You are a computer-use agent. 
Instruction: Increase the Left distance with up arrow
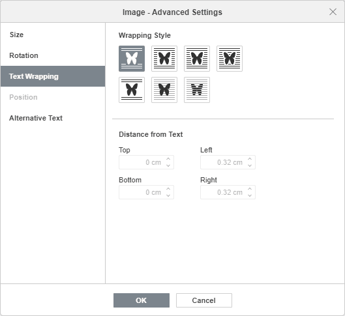[x=250, y=159]
